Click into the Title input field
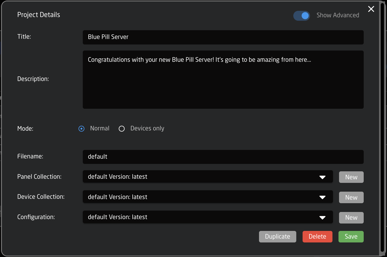 coord(223,37)
